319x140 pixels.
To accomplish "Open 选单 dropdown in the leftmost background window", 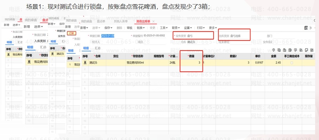I will (16, 25).
